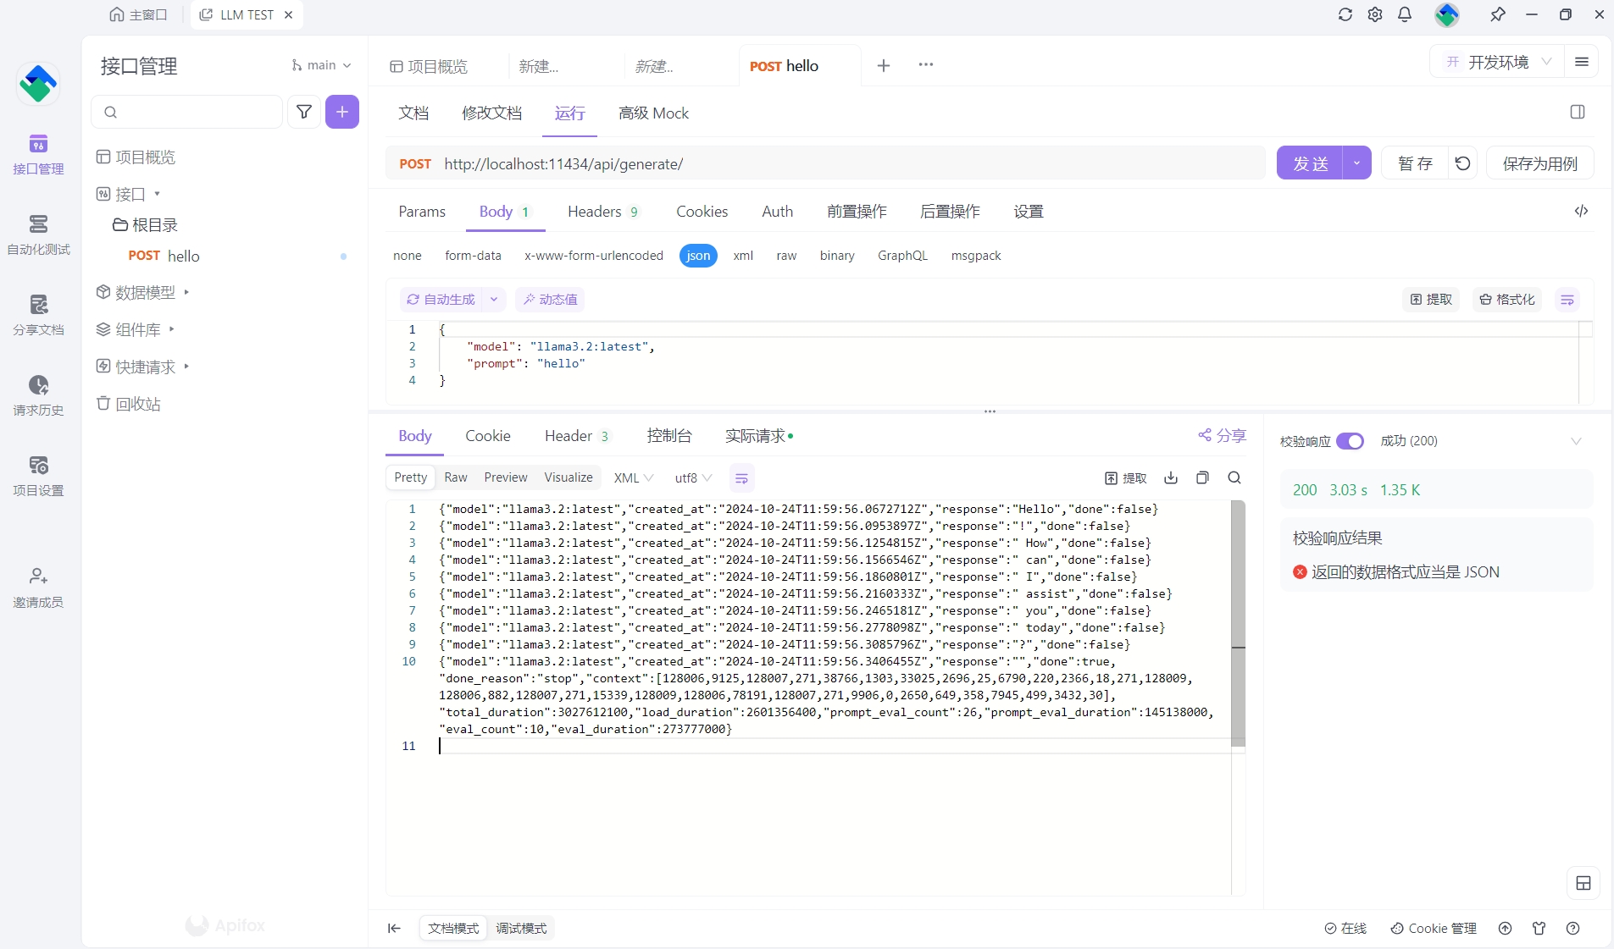Open the 邀请成员 sidebar entry
The image size is (1614, 949).
[38, 588]
